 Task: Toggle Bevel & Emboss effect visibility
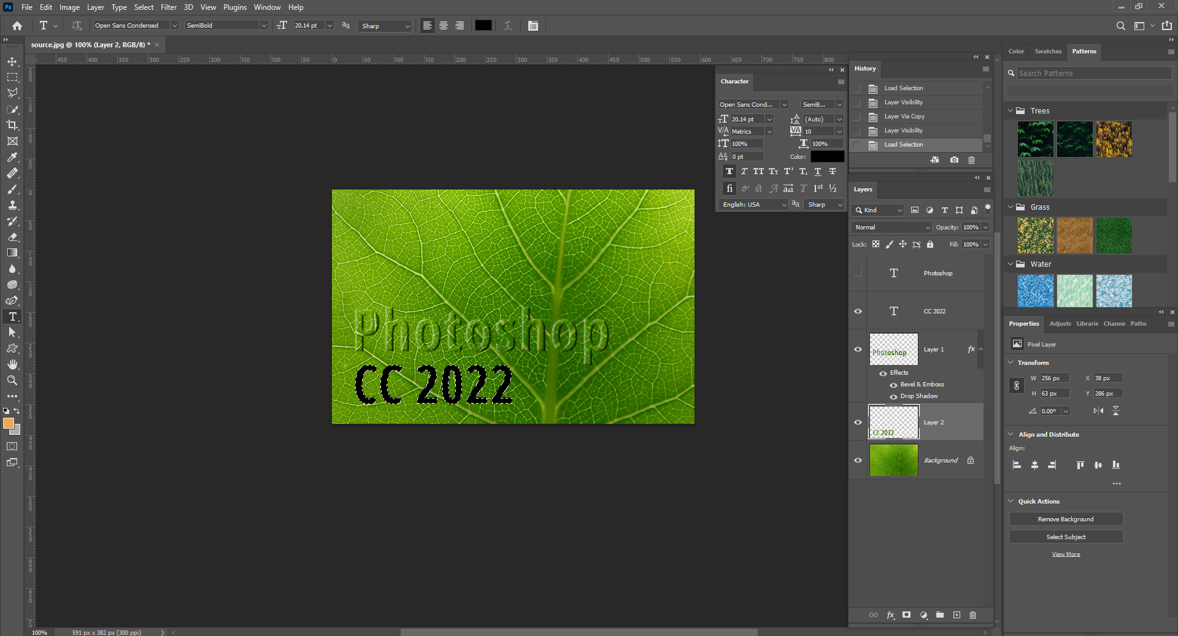893,385
